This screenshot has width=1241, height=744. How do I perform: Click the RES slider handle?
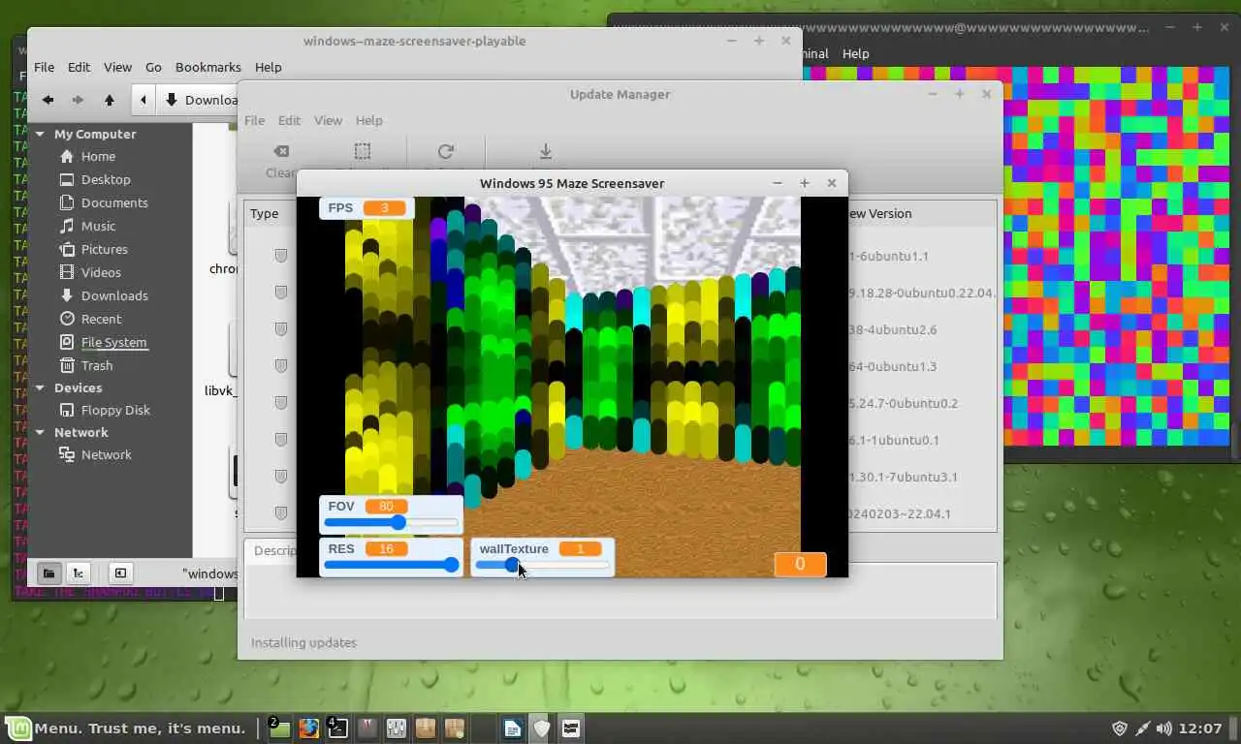(x=451, y=565)
